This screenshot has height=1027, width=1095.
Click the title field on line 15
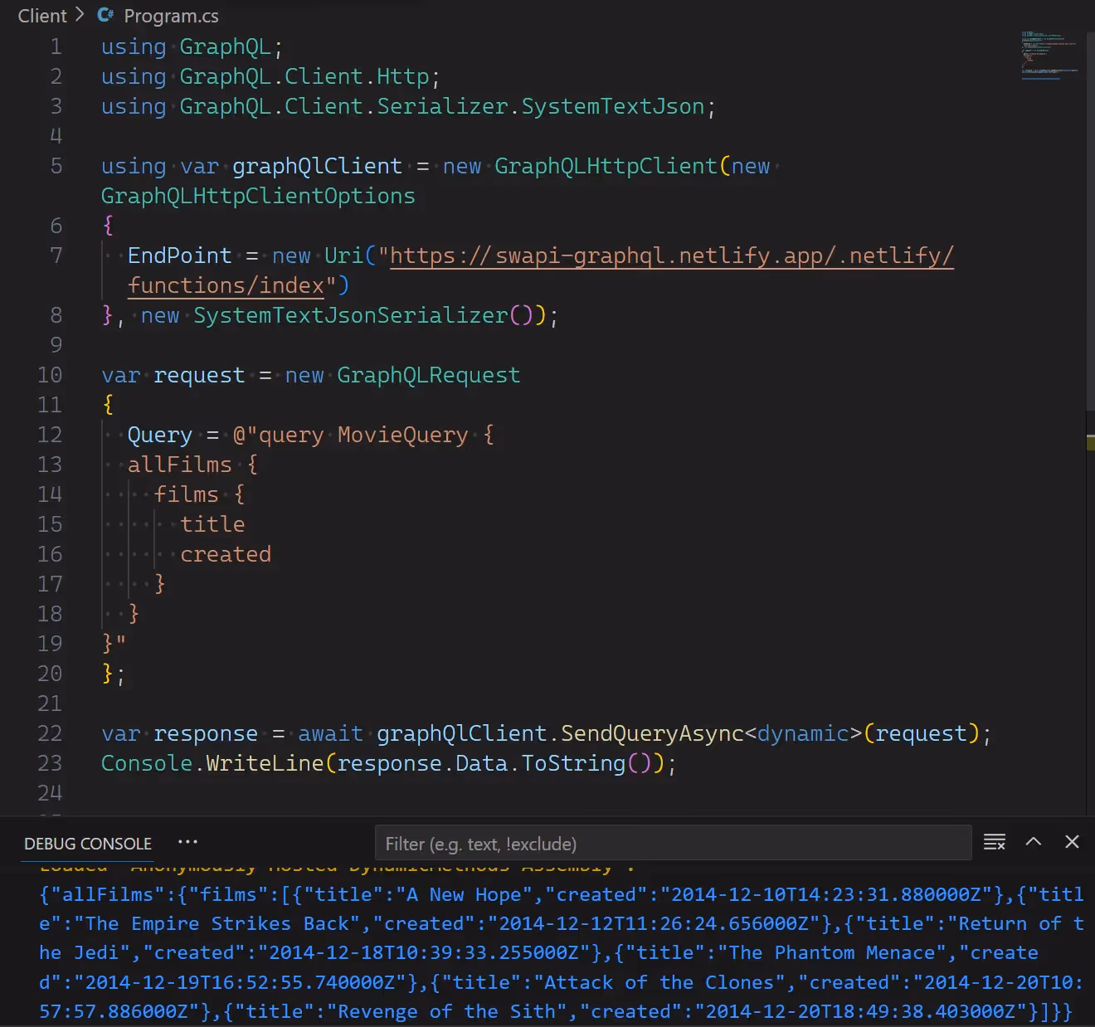tap(212, 523)
